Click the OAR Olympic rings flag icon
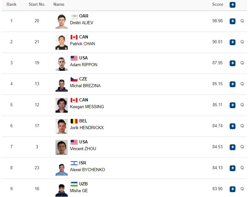 tap(74, 16)
